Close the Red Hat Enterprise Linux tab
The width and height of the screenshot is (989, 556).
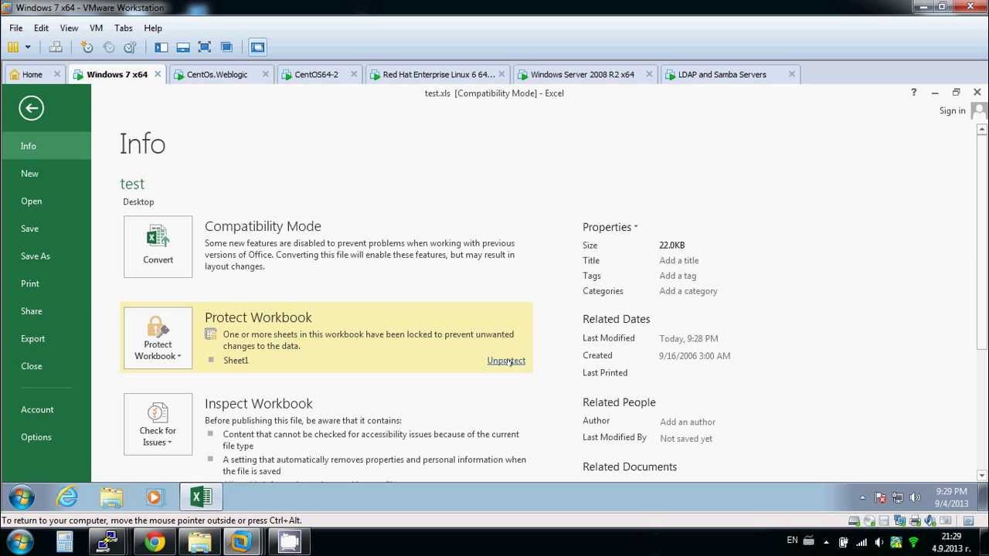coord(501,74)
